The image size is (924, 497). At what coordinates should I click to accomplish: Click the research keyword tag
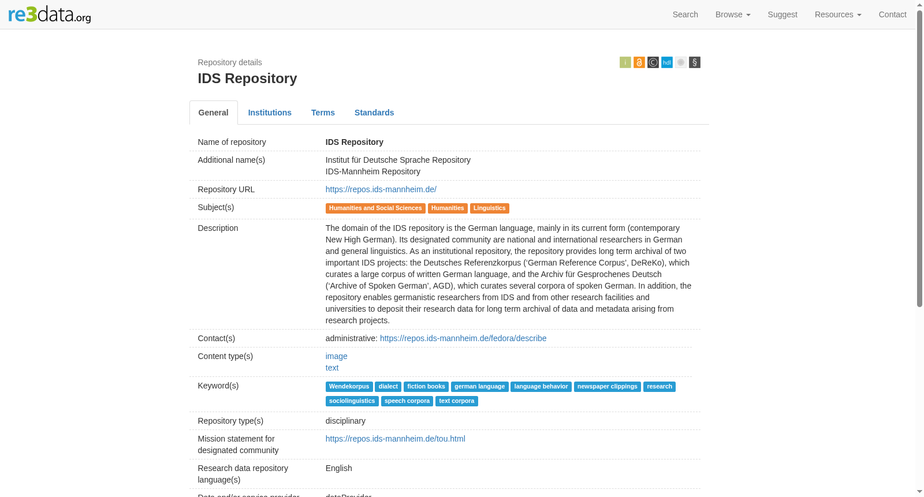pos(660,387)
